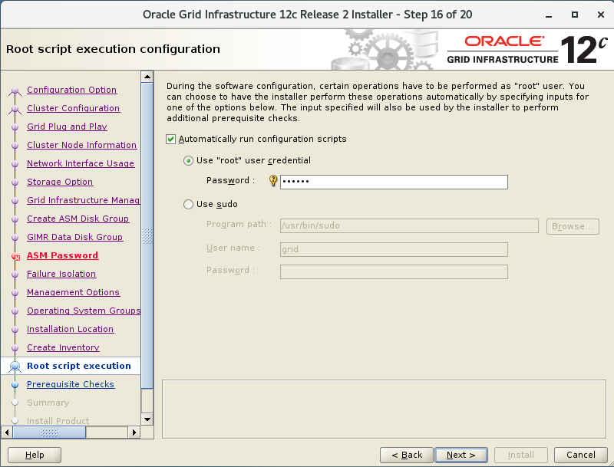Select the Use sudo radio option
The width and height of the screenshot is (614, 467).
(188, 204)
